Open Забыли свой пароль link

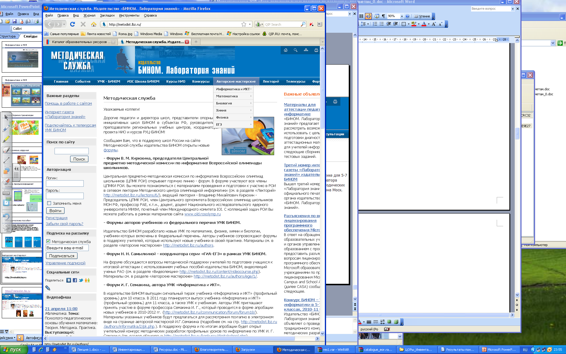point(65,224)
